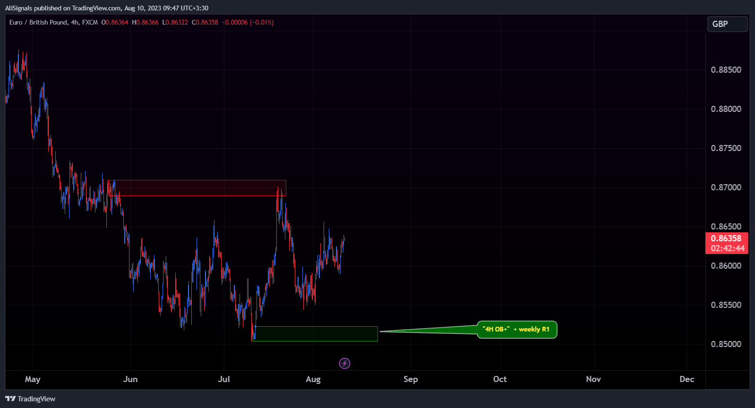The height and width of the screenshot is (408, 755).
Task: Click the 0.86500 price axis label
Action: (x=726, y=227)
